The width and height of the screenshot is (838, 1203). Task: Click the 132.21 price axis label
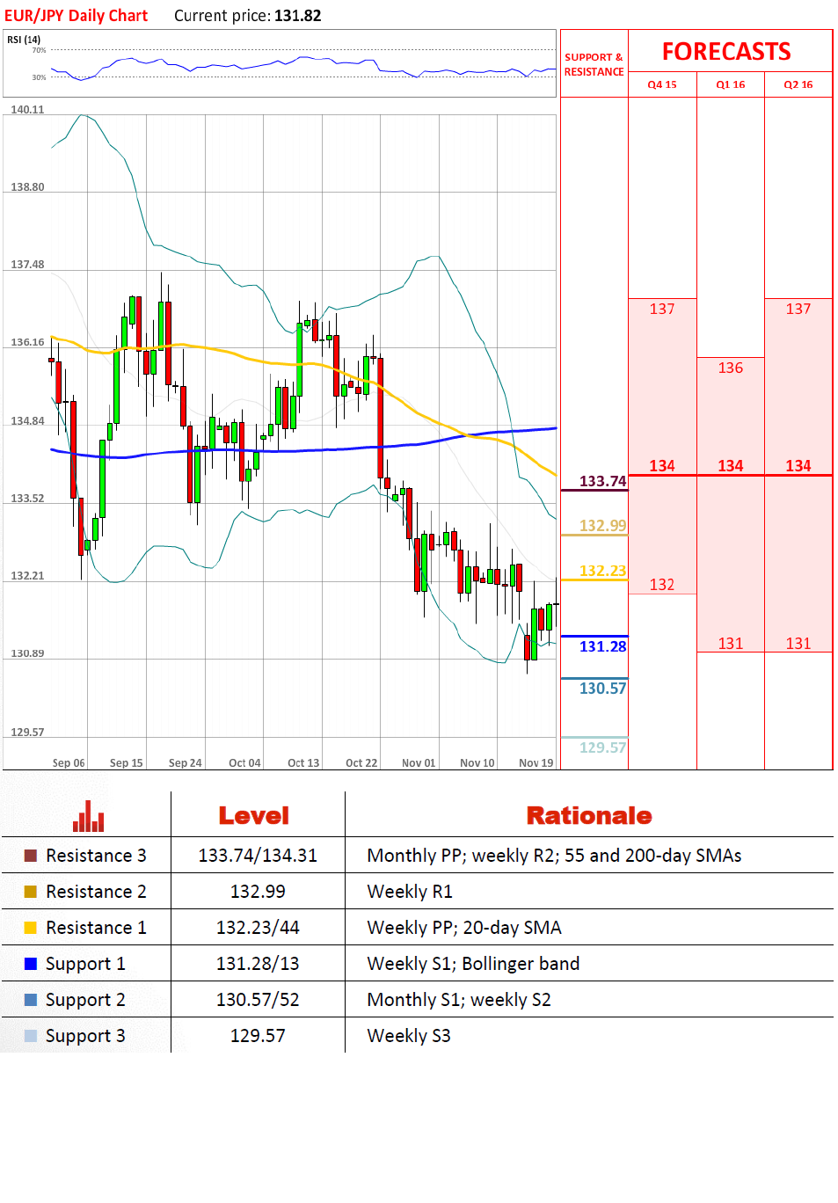[x=27, y=576]
